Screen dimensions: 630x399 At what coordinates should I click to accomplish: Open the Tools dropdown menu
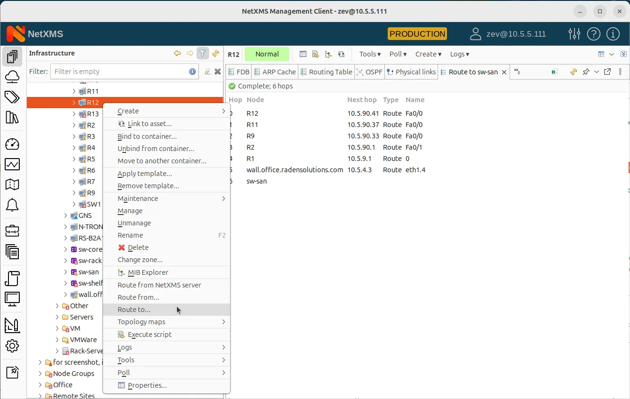369,54
